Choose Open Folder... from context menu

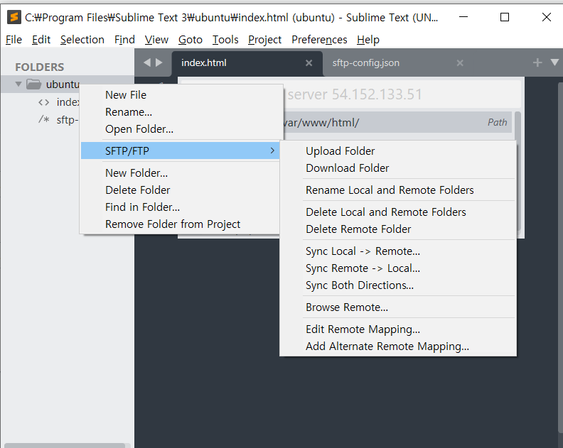point(180,129)
